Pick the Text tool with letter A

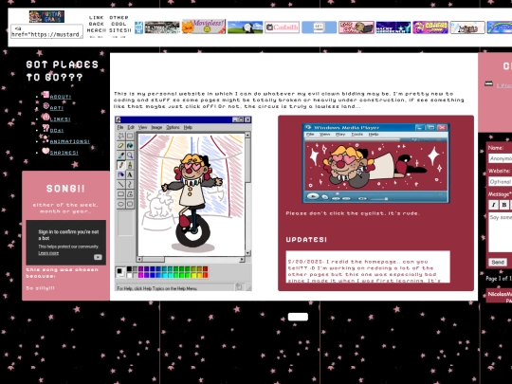[x=130, y=175]
